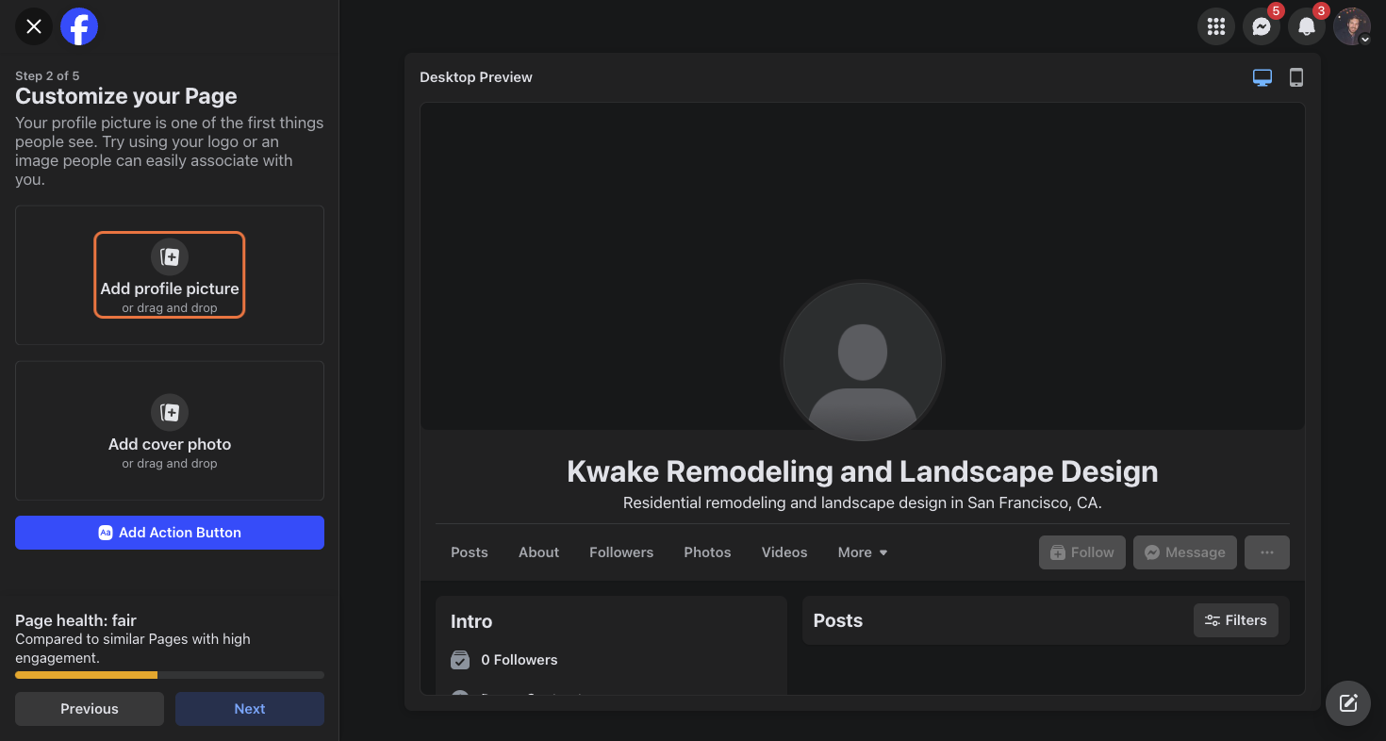Click the page title Kwake Remodeling and Landscape Design

tap(863, 471)
